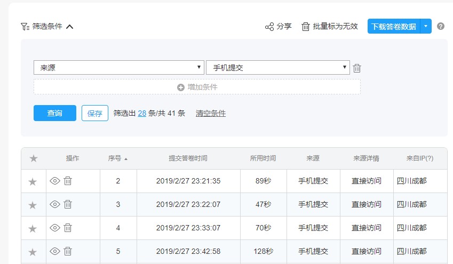Click the blue 查询 button
This screenshot has width=453, height=264.
coord(54,113)
